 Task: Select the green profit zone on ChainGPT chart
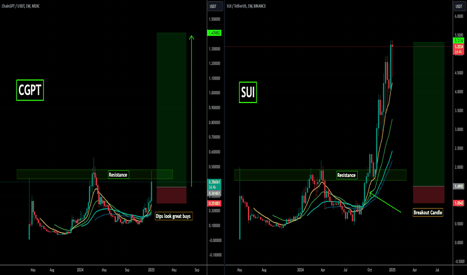[171, 109]
